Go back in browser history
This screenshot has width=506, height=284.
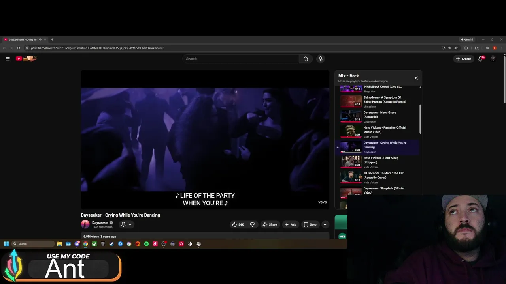pos(4,48)
